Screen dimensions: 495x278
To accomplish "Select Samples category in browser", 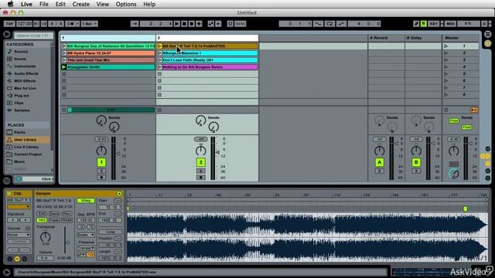I will (22, 110).
